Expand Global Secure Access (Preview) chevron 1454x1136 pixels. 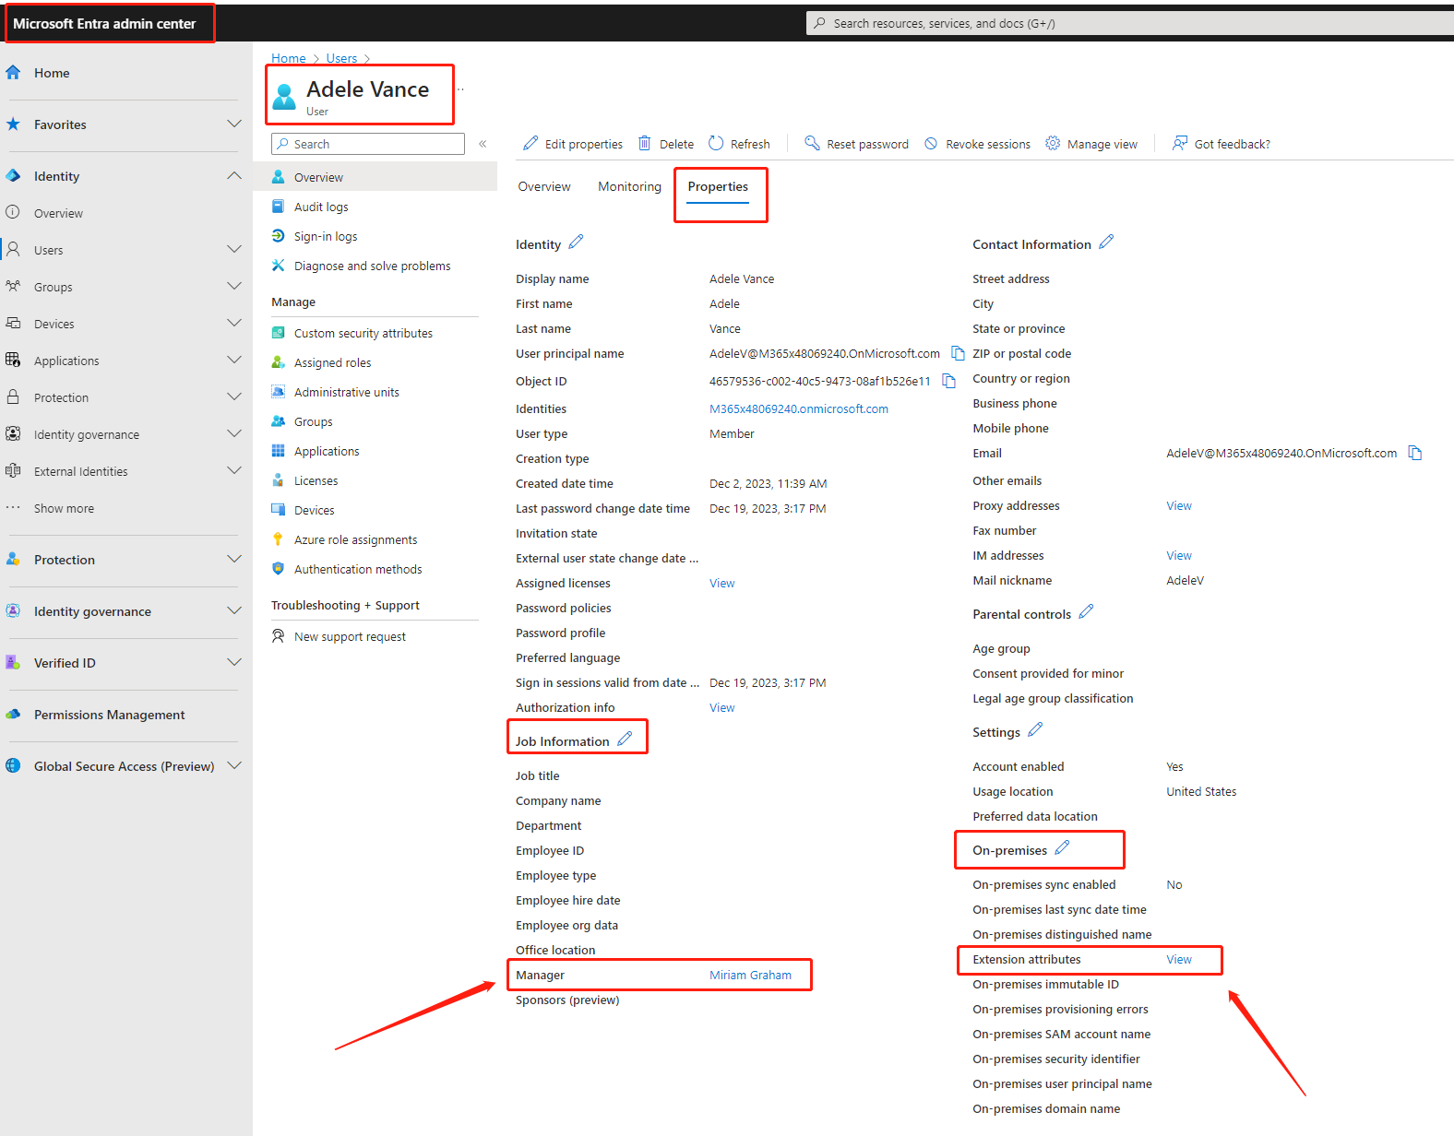coord(234,765)
